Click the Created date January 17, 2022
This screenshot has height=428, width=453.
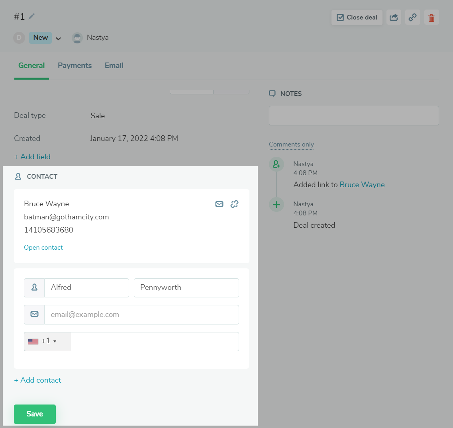point(134,139)
